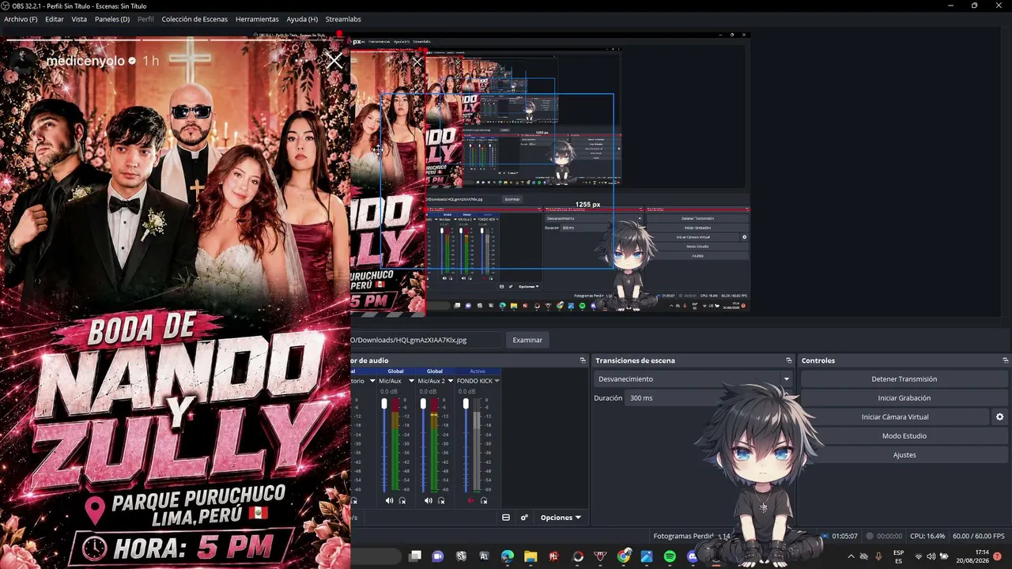Click the image file path field
1012x569 pixels.
point(427,340)
